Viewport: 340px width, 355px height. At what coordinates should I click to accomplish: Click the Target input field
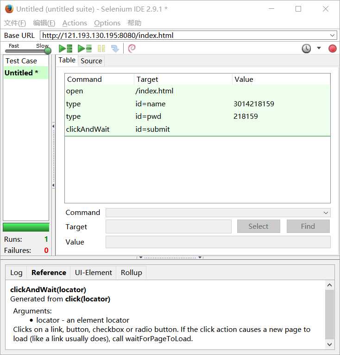click(x=169, y=226)
